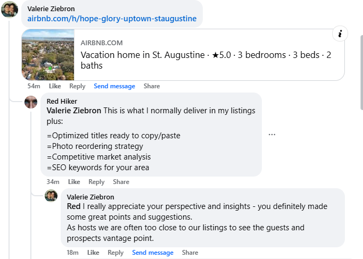Click Send message under Valerie's 18m reply
Screen dimensions: 363x259
click(x=153, y=253)
